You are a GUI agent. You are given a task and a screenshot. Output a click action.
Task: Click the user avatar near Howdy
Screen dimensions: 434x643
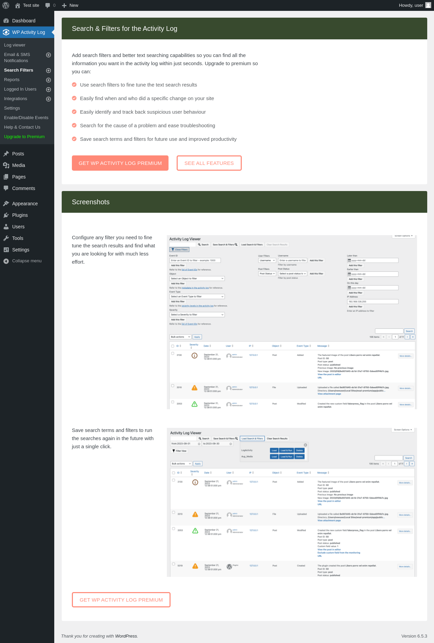pyautogui.click(x=428, y=5)
